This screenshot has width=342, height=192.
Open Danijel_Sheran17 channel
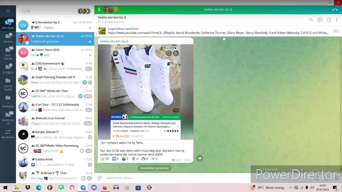(55, 135)
